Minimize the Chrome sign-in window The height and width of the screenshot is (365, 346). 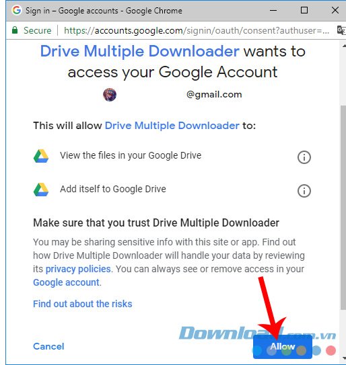(x=273, y=10)
